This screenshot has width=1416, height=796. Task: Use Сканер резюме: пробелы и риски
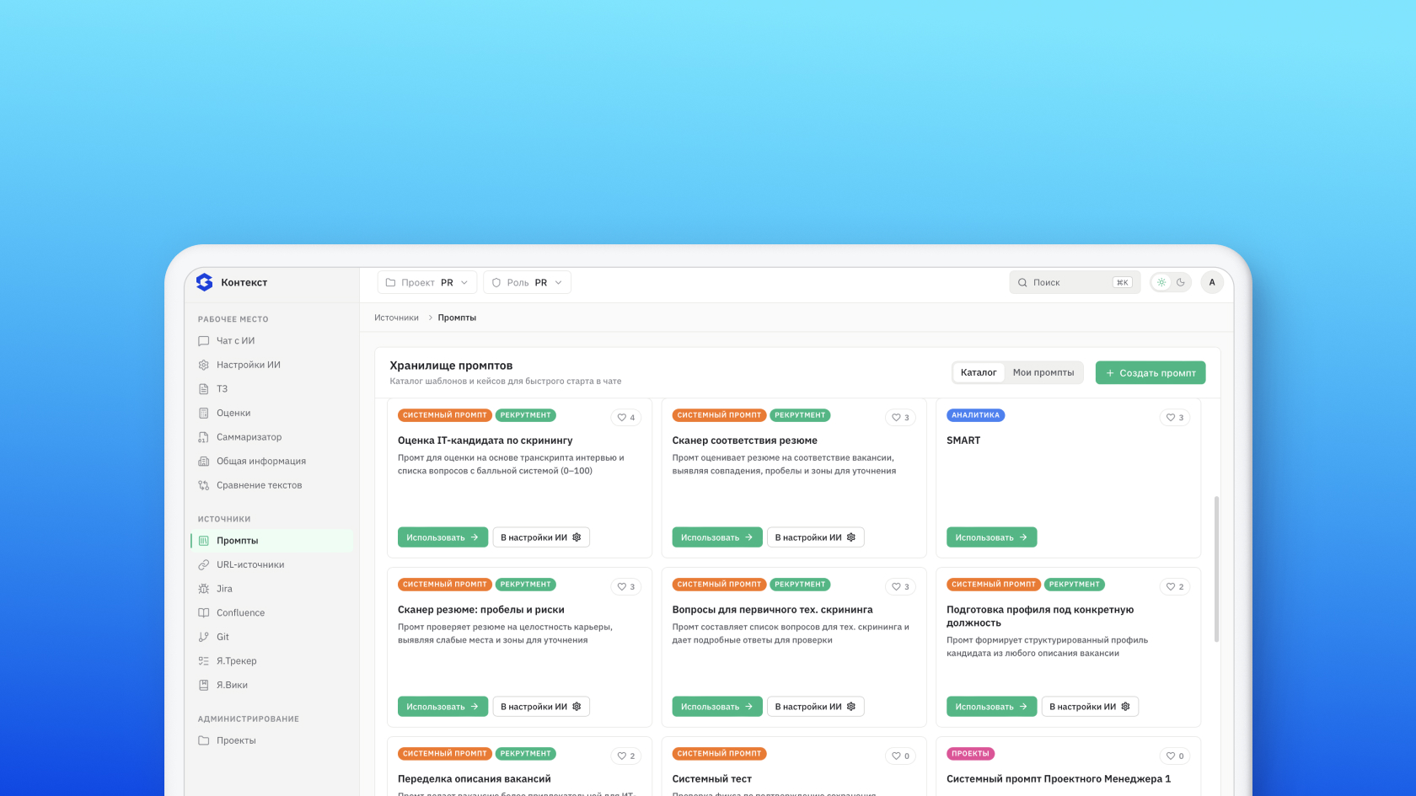[442, 707]
